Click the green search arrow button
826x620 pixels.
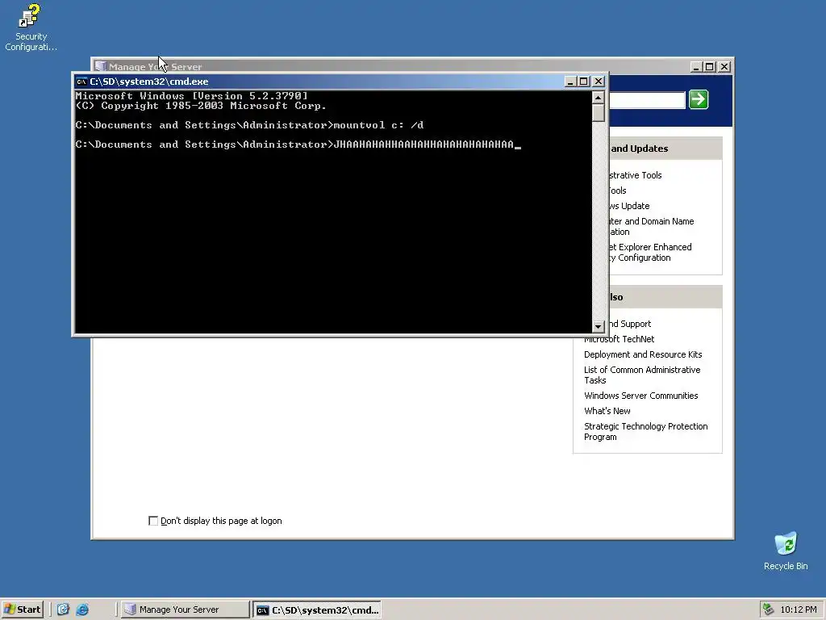pyautogui.click(x=699, y=99)
